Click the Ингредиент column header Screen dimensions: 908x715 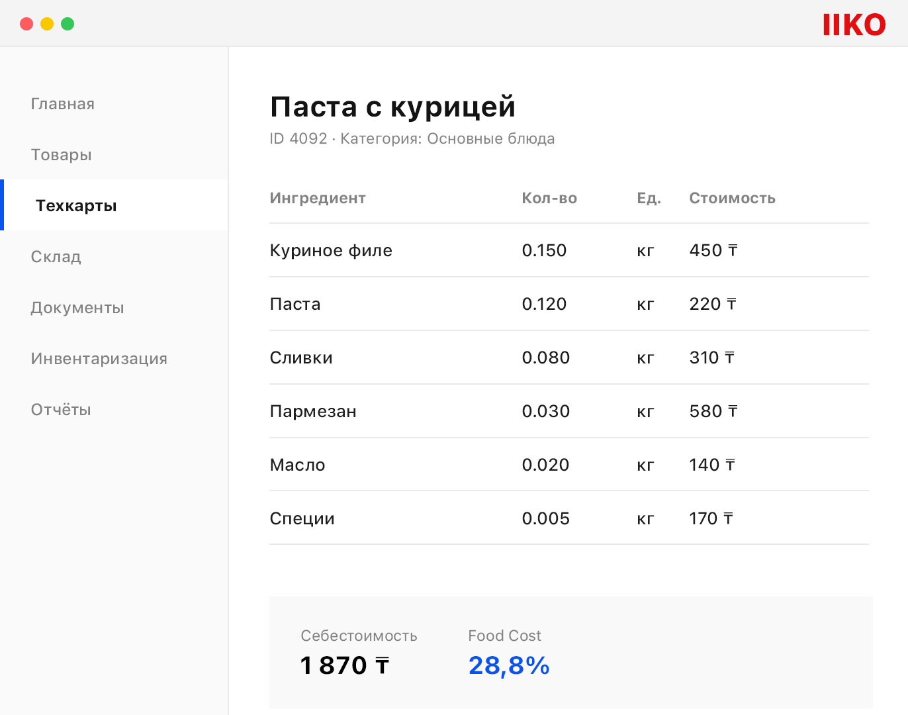(318, 199)
